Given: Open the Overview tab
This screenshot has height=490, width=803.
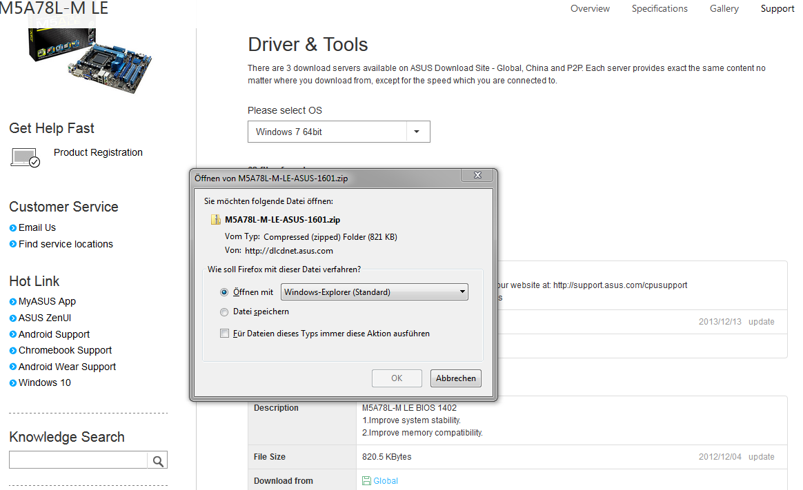Looking at the screenshot, I should (590, 9).
